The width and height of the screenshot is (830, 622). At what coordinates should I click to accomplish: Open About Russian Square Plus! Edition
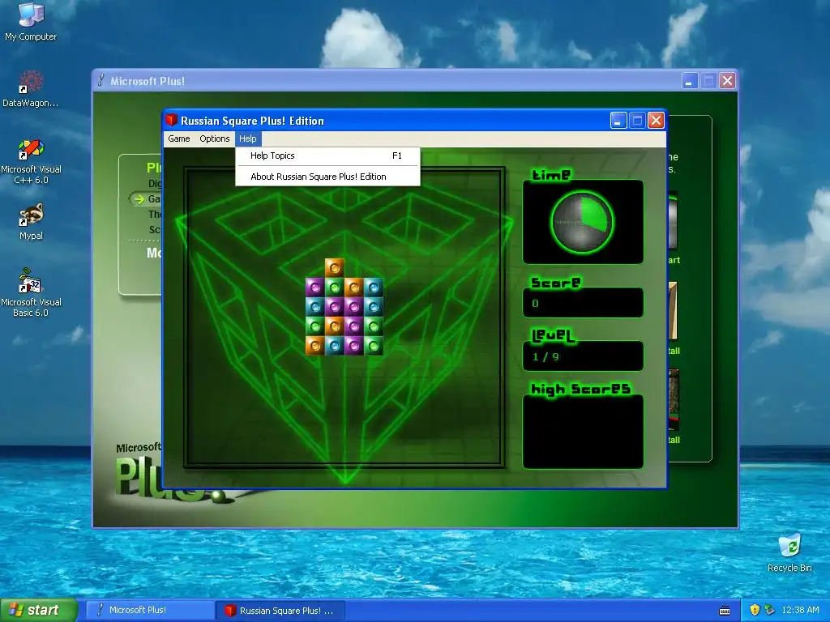pyautogui.click(x=327, y=177)
